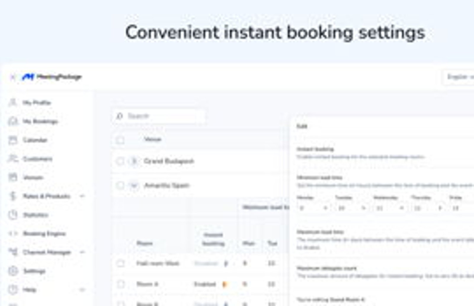
Task: Click the info icon in Ball room West row
Action: pos(226,263)
